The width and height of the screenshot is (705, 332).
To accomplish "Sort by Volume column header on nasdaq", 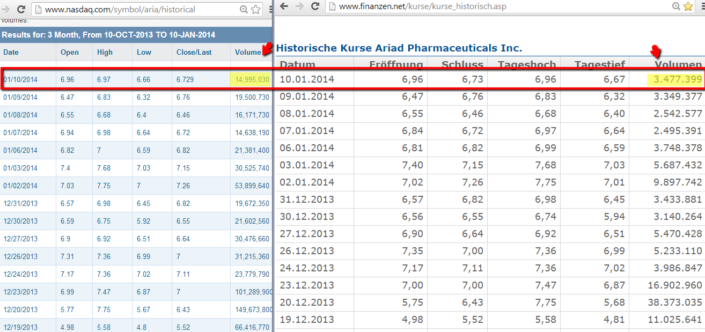I will pyautogui.click(x=248, y=52).
